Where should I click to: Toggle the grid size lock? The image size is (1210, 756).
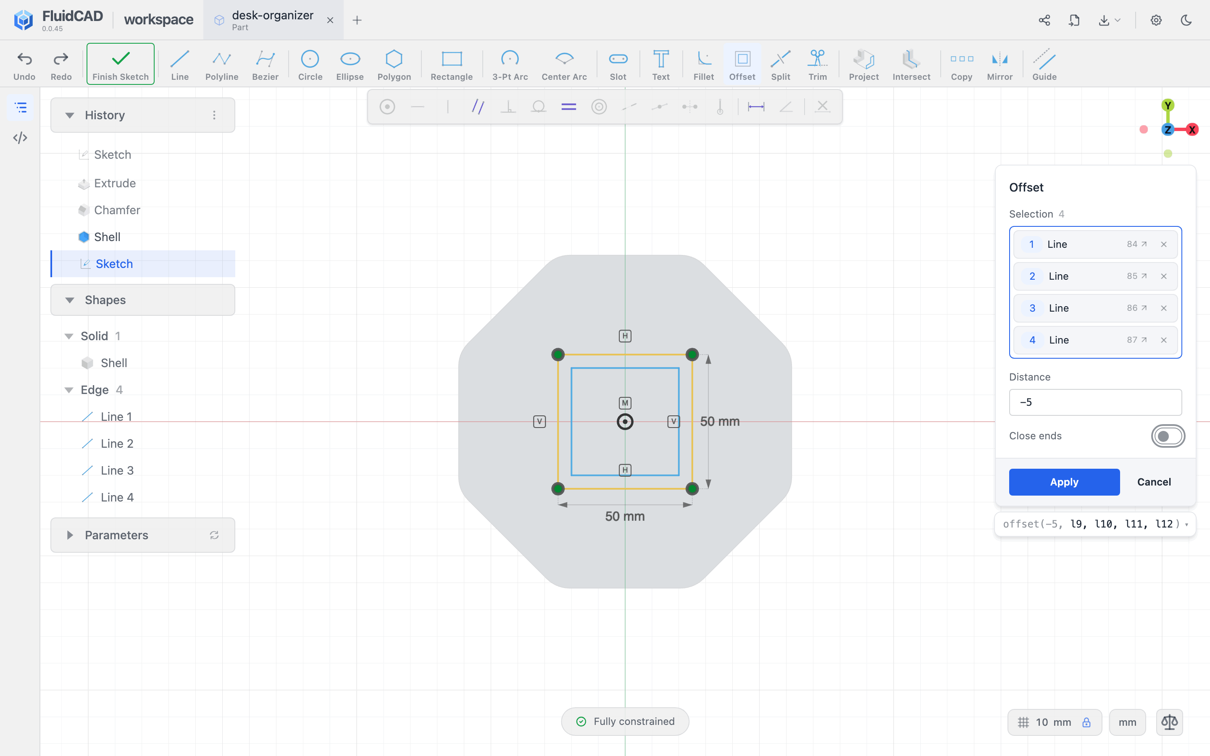pos(1086,722)
